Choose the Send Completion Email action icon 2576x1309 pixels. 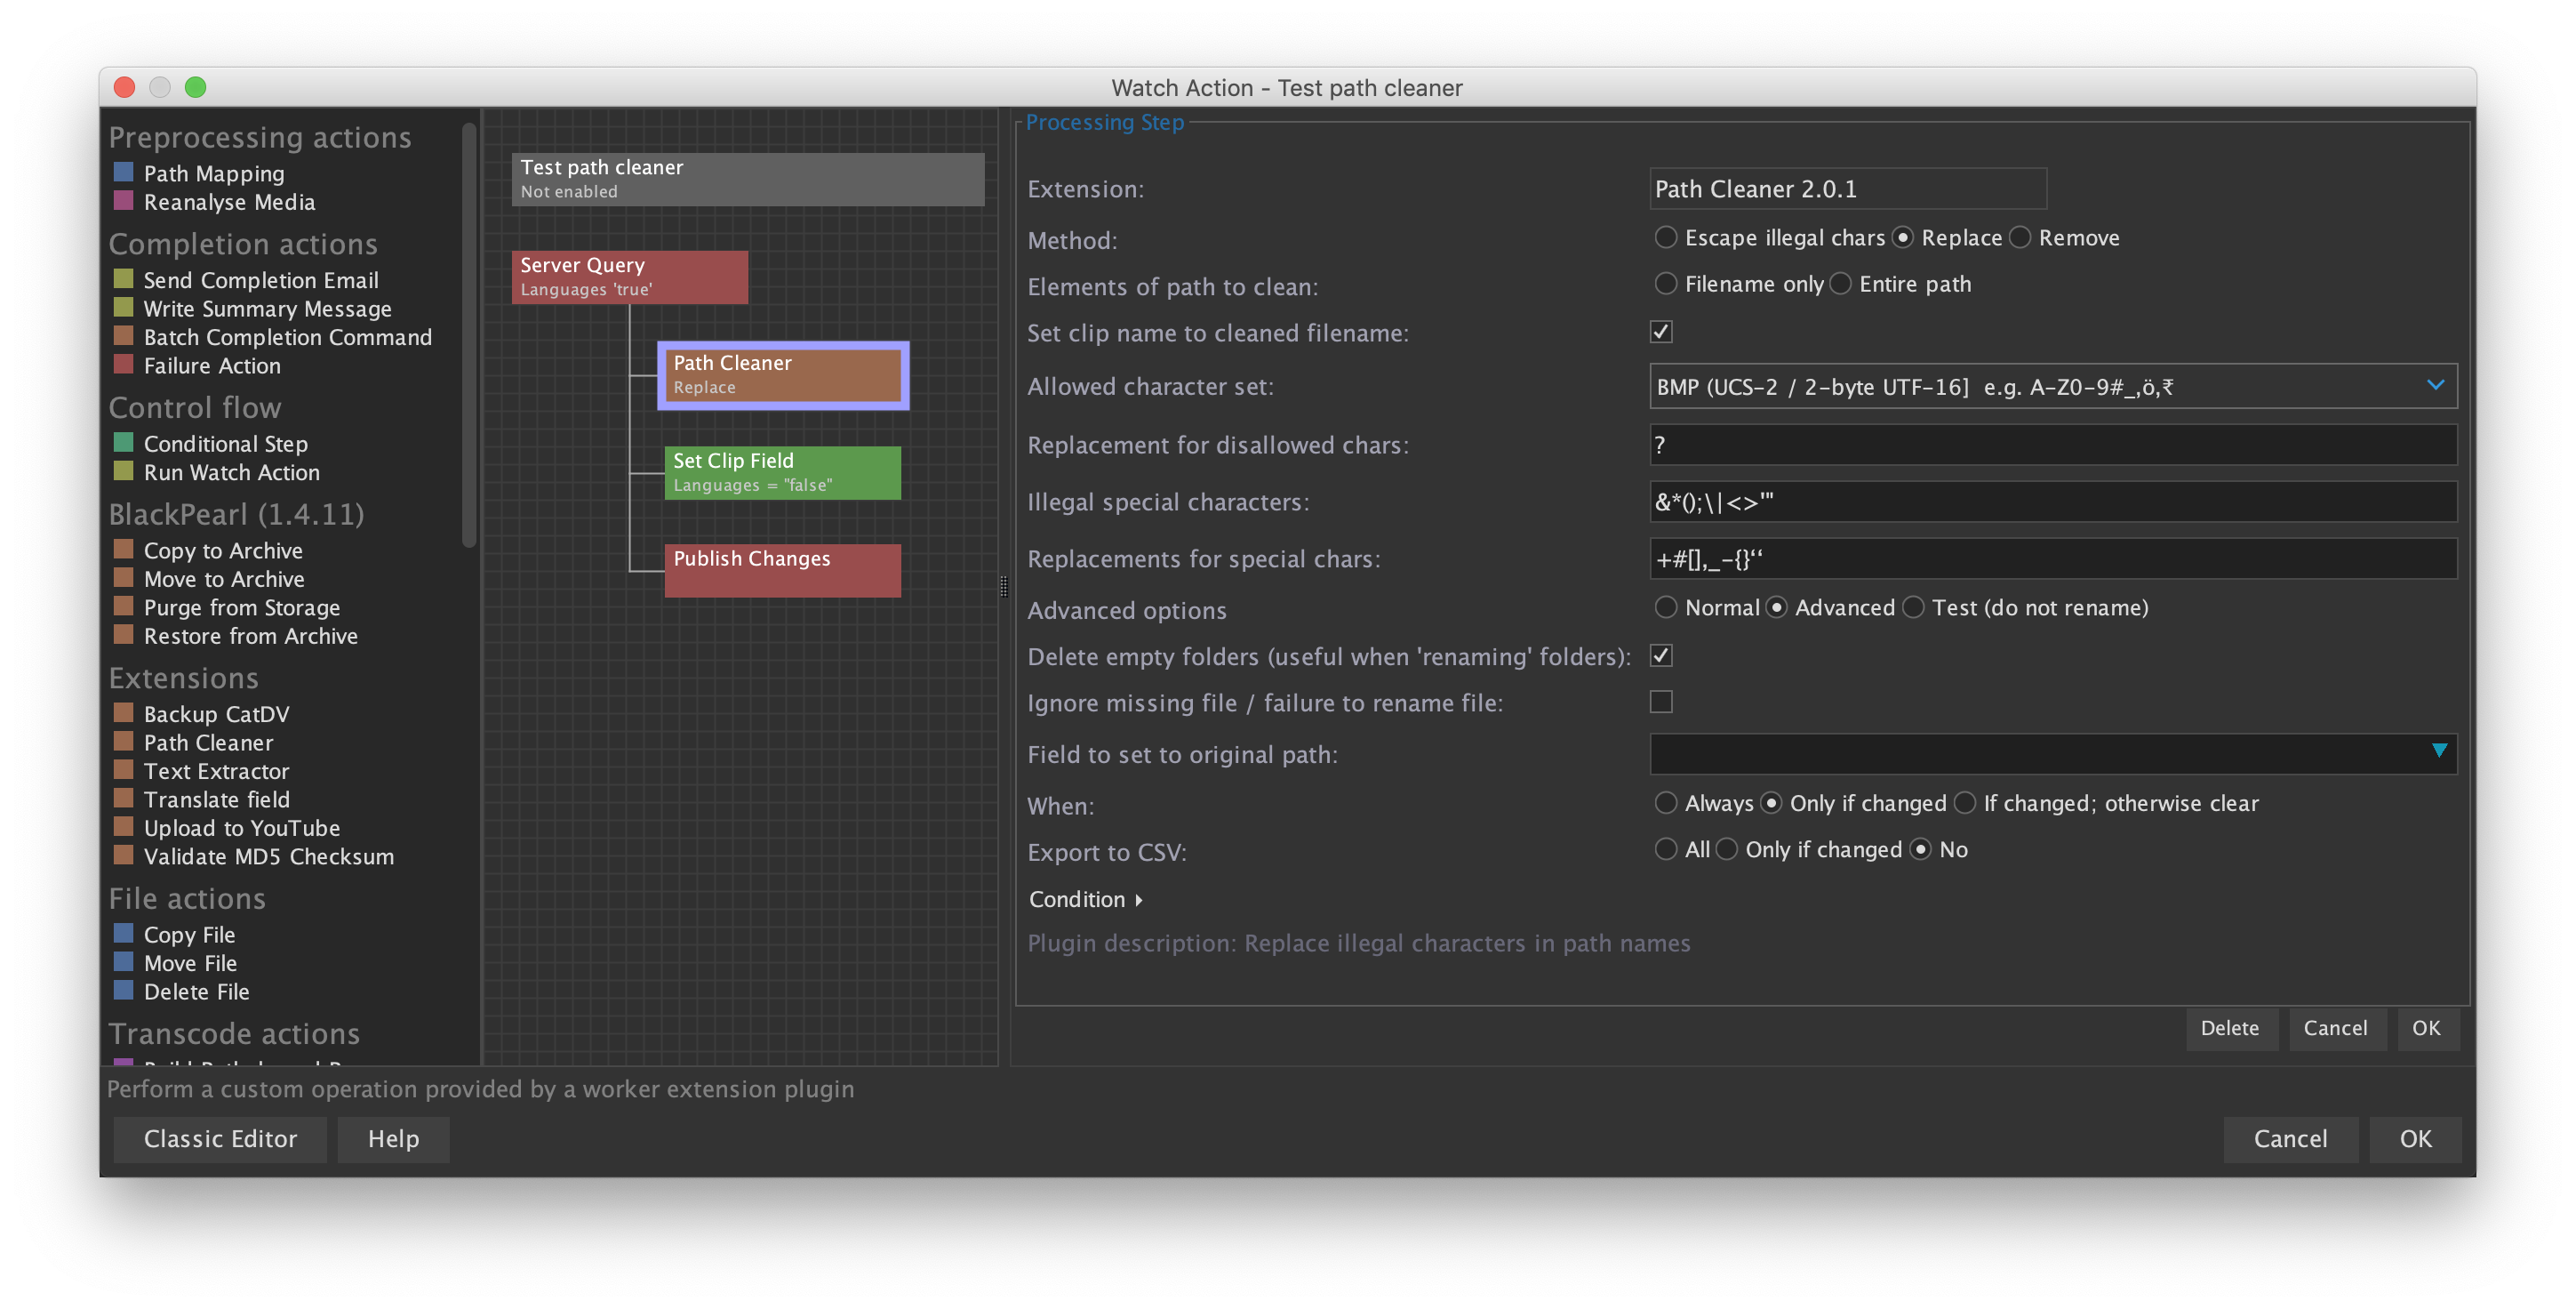(x=124, y=278)
